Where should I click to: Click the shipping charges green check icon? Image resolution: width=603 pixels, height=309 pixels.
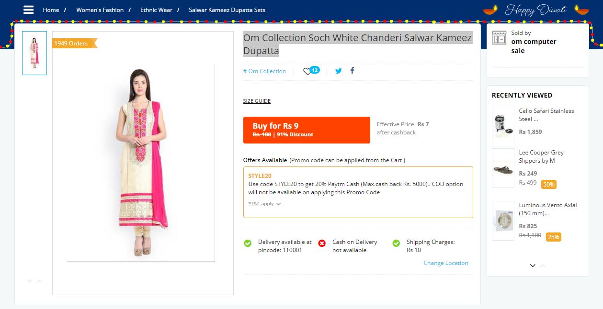coord(396,243)
